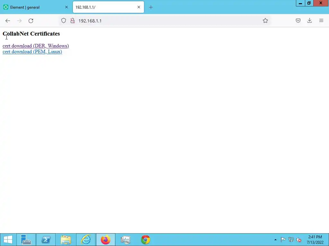Download the PEM Linux certificate
This screenshot has height=246, width=329.
coord(32,52)
